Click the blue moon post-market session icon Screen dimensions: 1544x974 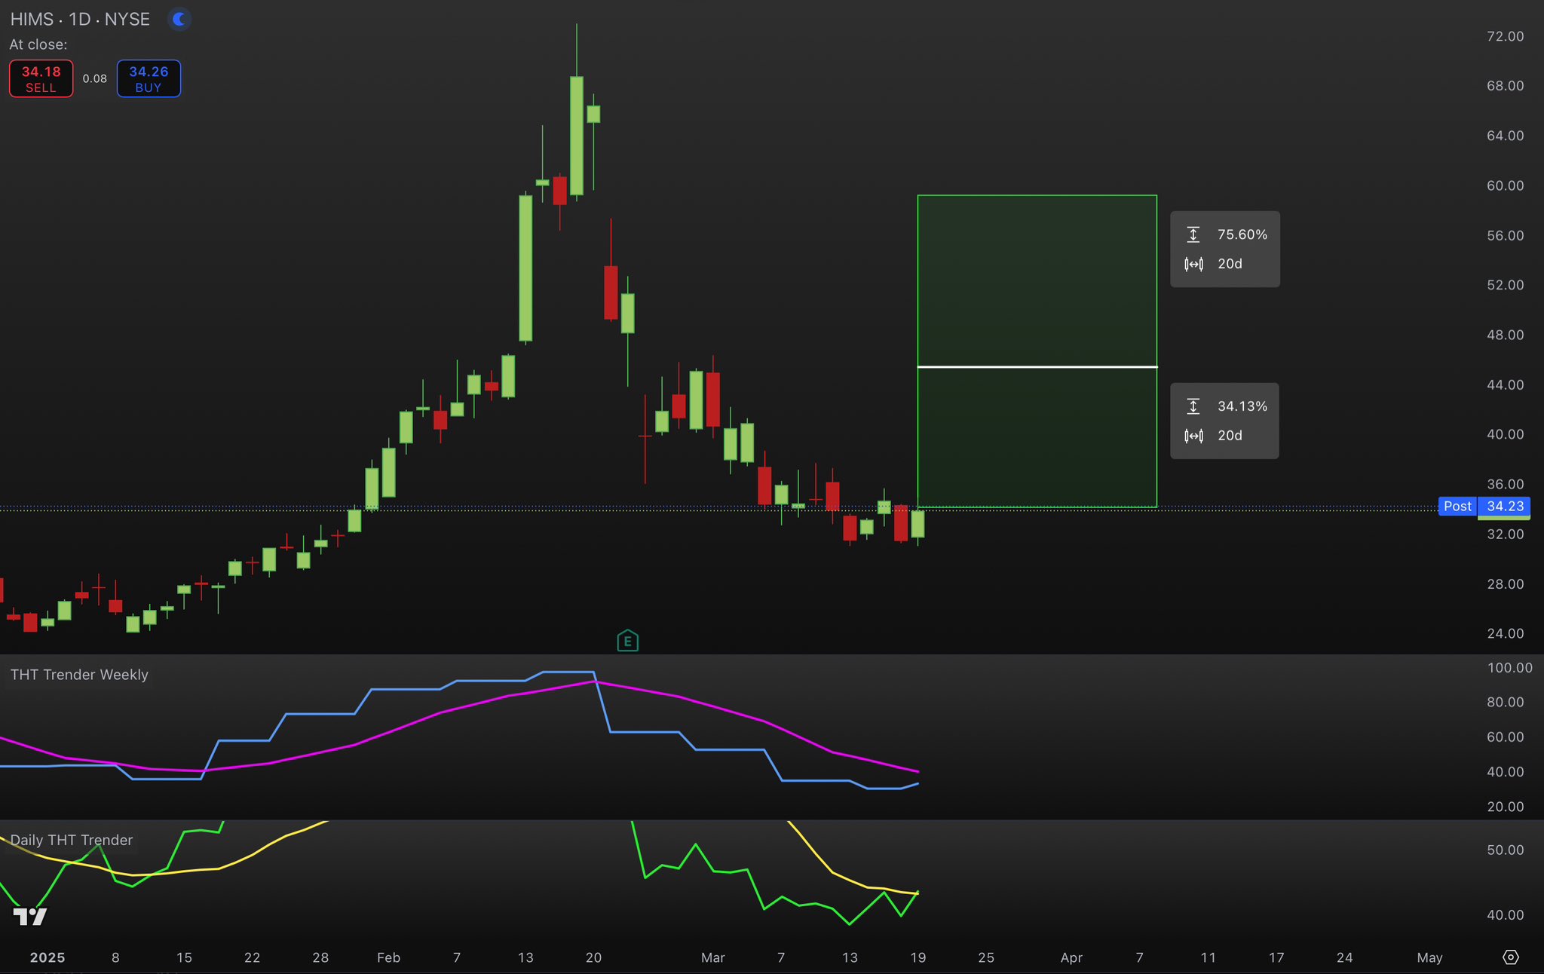coord(179,20)
